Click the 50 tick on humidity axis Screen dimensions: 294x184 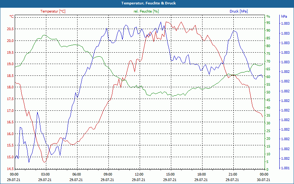click(x=268, y=92)
